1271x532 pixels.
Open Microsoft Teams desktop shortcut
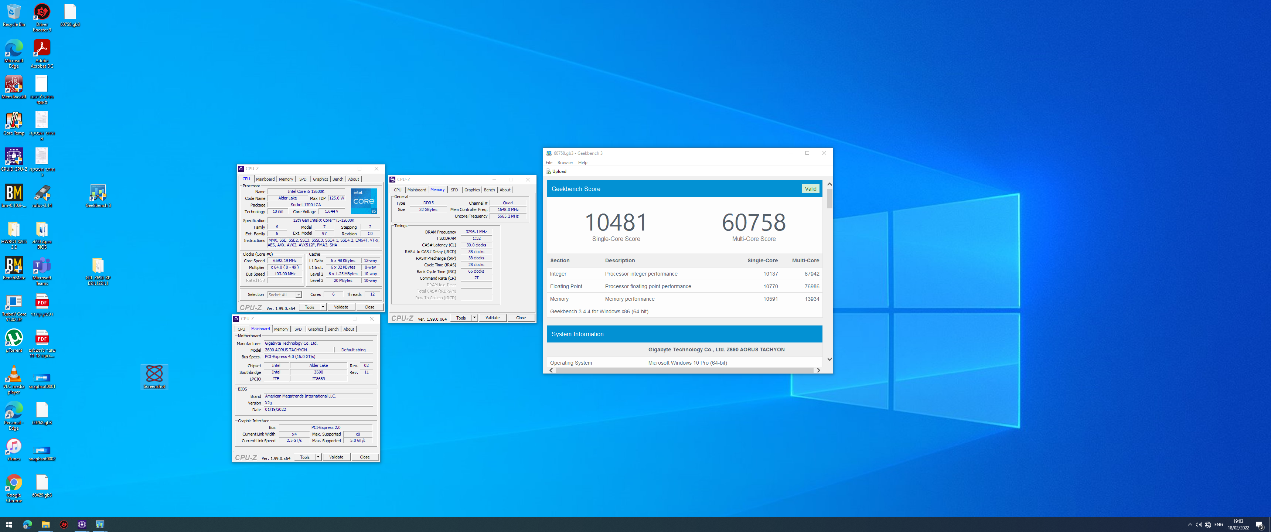click(42, 271)
